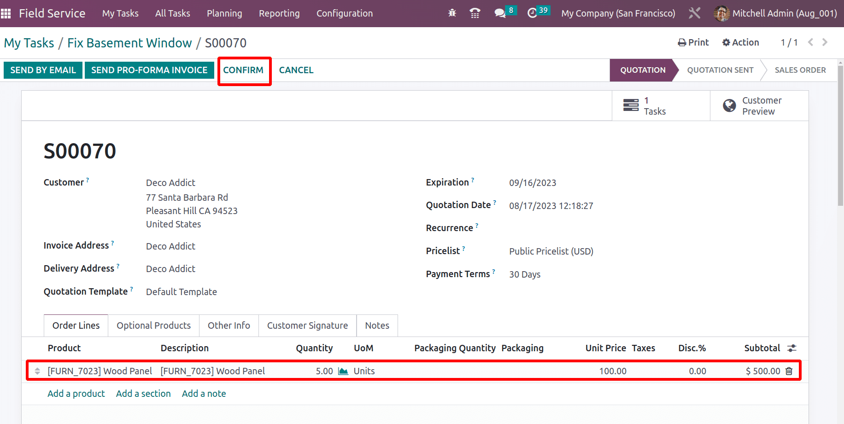The image size is (844, 424).
Task: Click Mitchell Admin user avatar
Action: coord(721,13)
